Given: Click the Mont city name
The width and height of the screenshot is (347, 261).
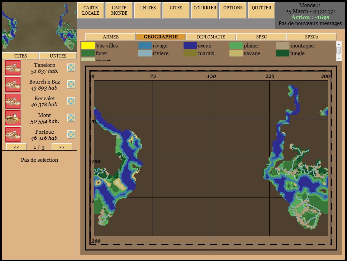Looking at the screenshot, I should click(45, 115).
